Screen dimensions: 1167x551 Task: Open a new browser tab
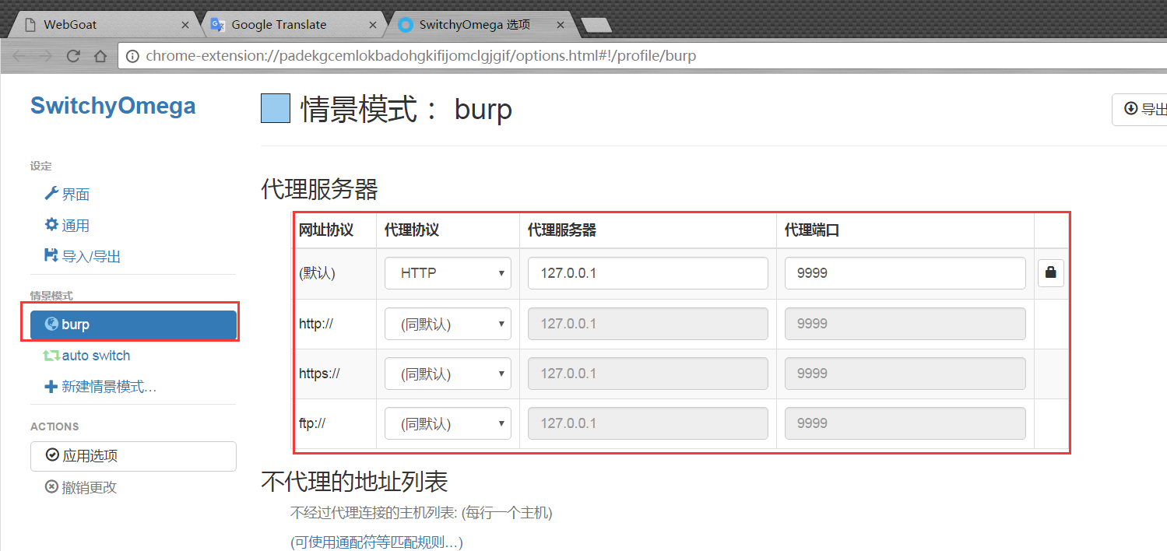pos(596,25)
